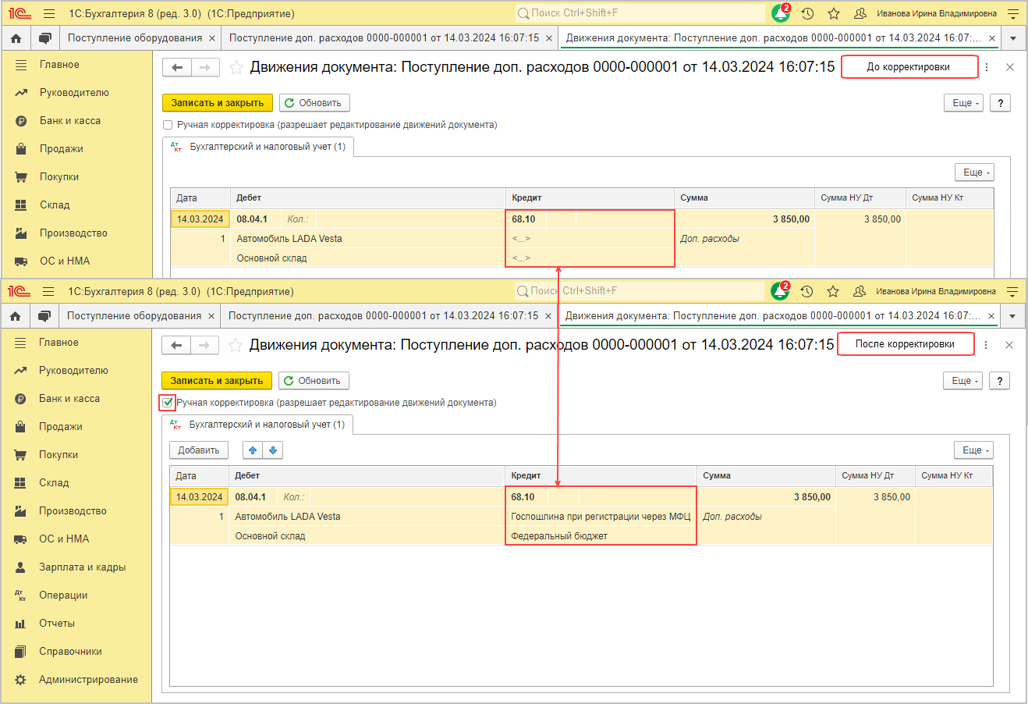This screenshot has width=1028, height=704.
Task: Open notifications bell in upper window
Action: pos(781,13)
